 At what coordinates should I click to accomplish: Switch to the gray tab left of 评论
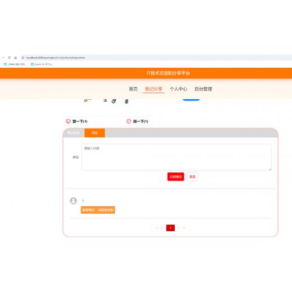(74, 133)
